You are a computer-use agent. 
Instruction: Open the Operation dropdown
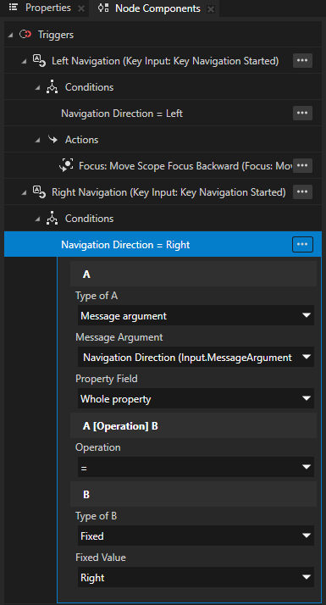196,467
